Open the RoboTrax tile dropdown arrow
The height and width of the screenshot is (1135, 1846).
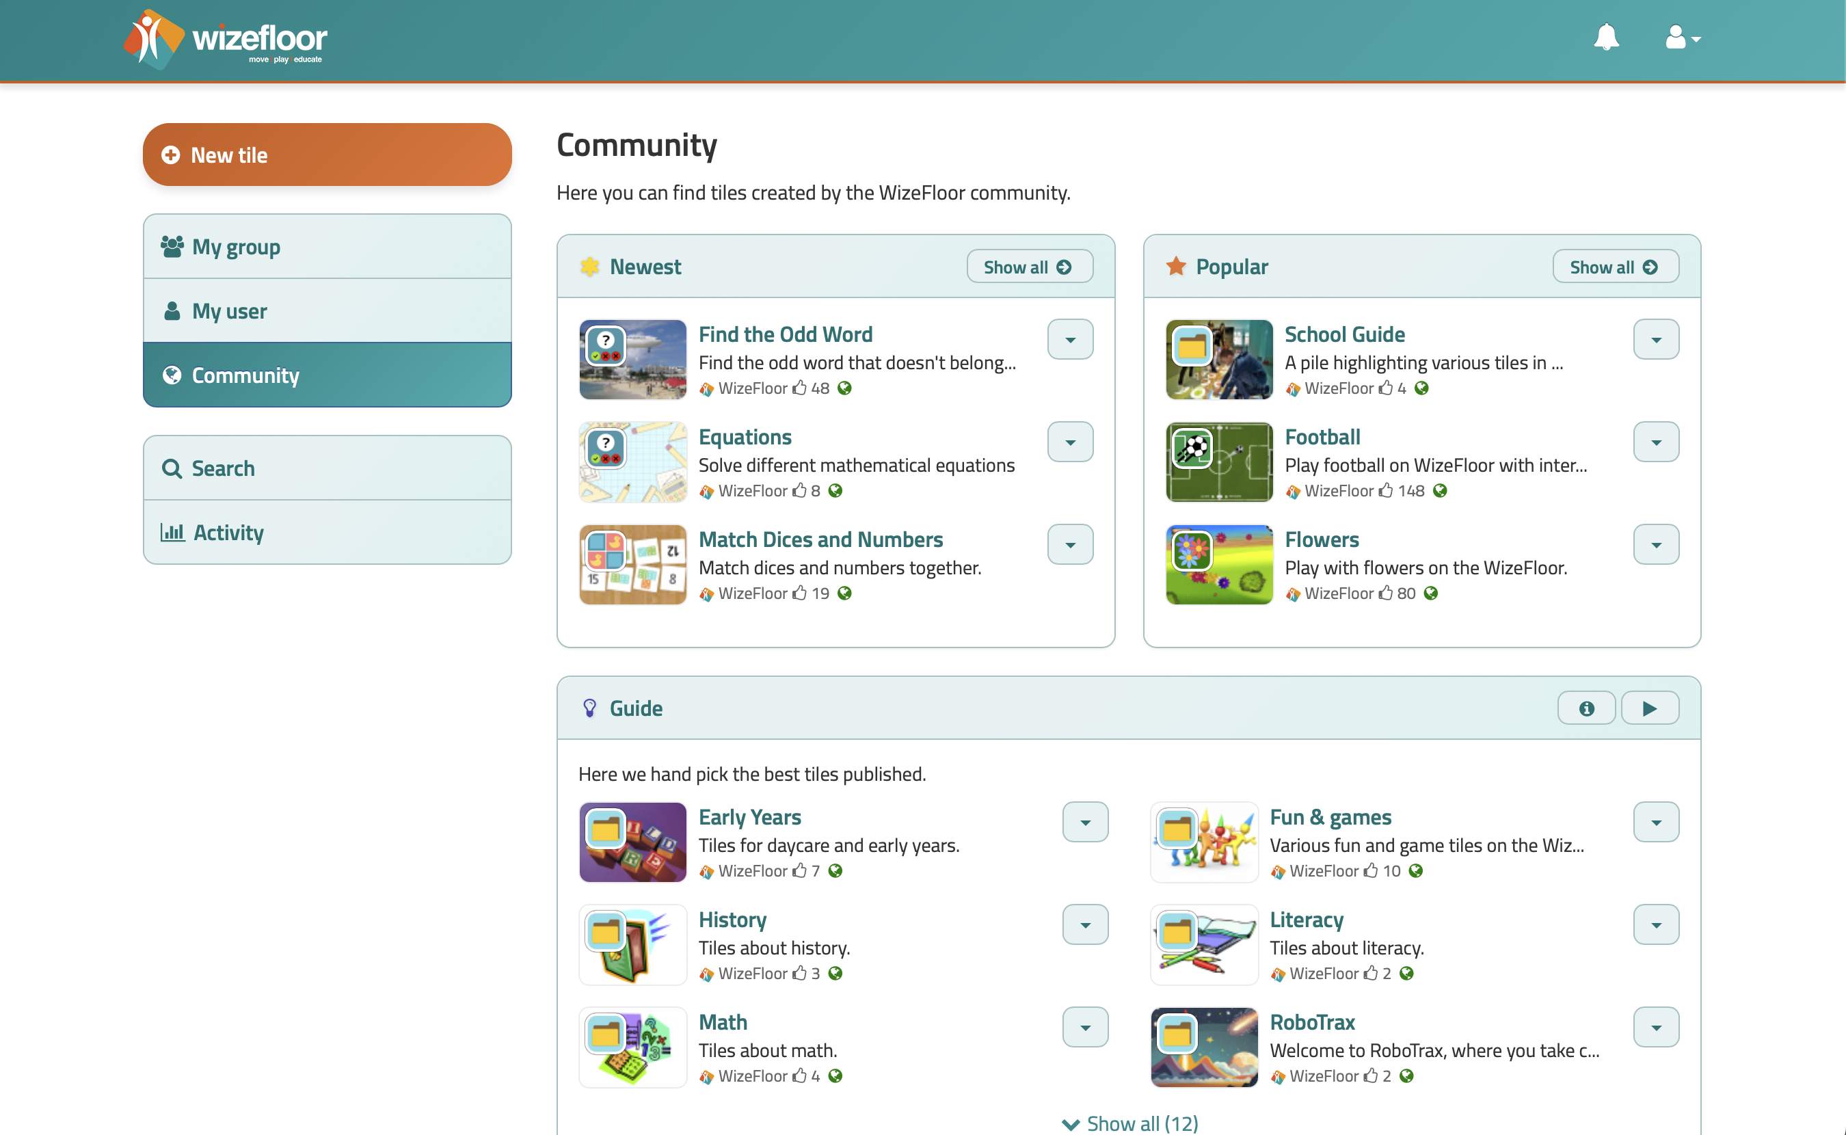(x=1655, y=1028)
